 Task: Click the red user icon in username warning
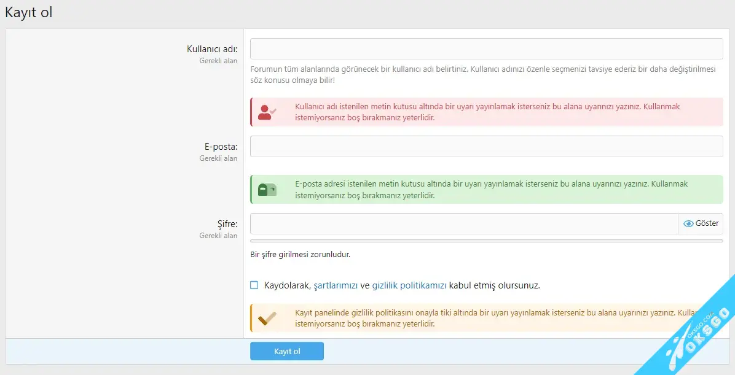pyautogui.click(x=267, y=112)
